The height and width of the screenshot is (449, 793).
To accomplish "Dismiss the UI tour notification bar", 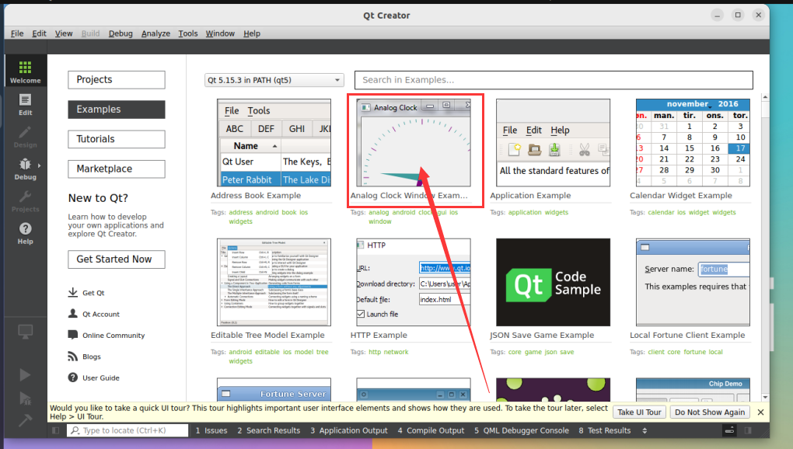I will (x=760, y=412).
